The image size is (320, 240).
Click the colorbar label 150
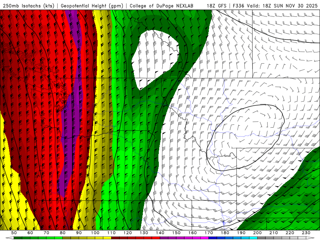tap(176, 233)
